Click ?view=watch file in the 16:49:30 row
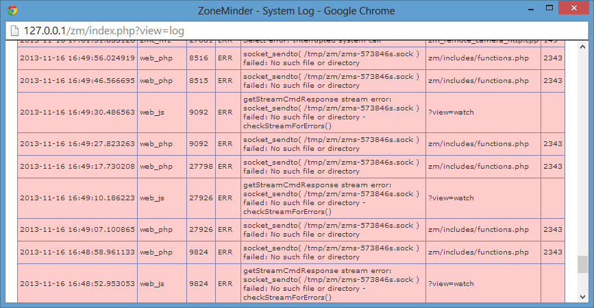This screenshot has width=594, height=308. [x=451, y=112]
